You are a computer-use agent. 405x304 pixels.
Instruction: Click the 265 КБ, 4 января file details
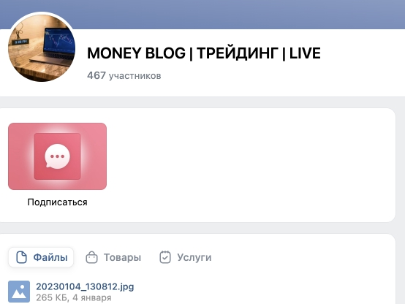pyautogui.click(x=74, y=298)
